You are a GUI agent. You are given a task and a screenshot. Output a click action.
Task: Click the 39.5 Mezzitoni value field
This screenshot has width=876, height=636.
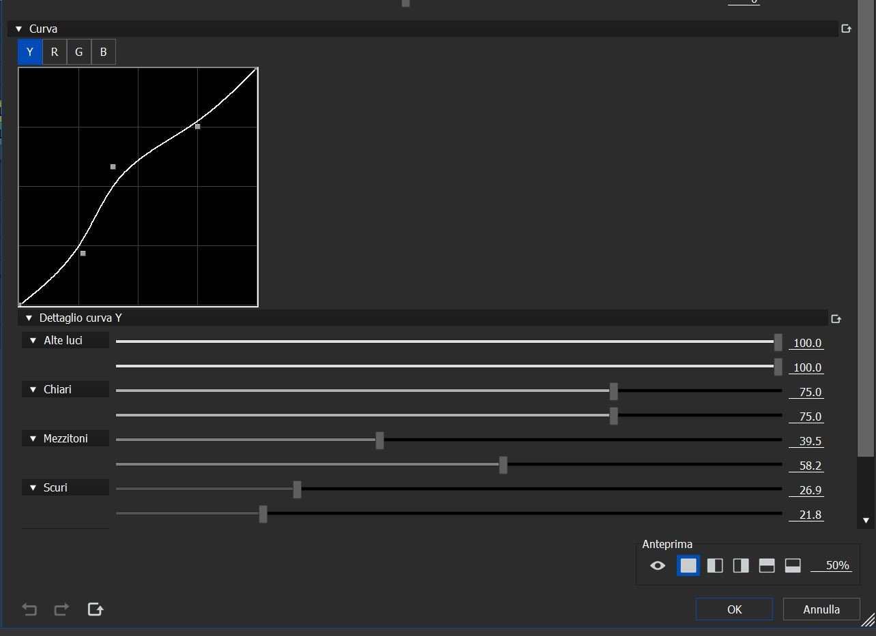pyautogui.click(x=806, y=442)
